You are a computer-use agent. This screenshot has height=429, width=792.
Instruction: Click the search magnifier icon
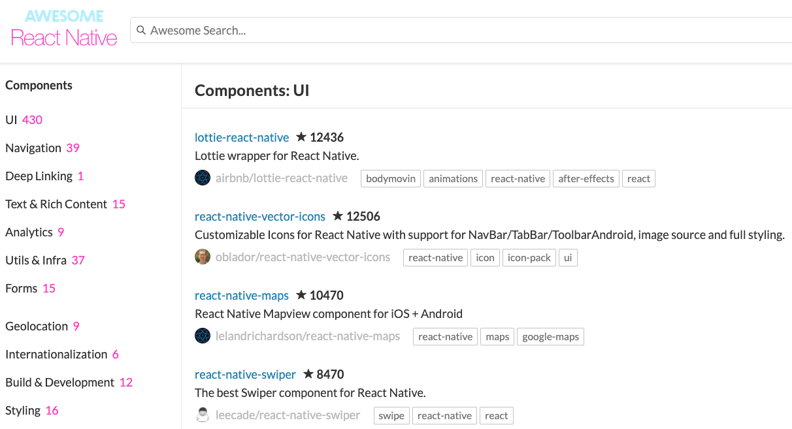(x=140, y=30)
